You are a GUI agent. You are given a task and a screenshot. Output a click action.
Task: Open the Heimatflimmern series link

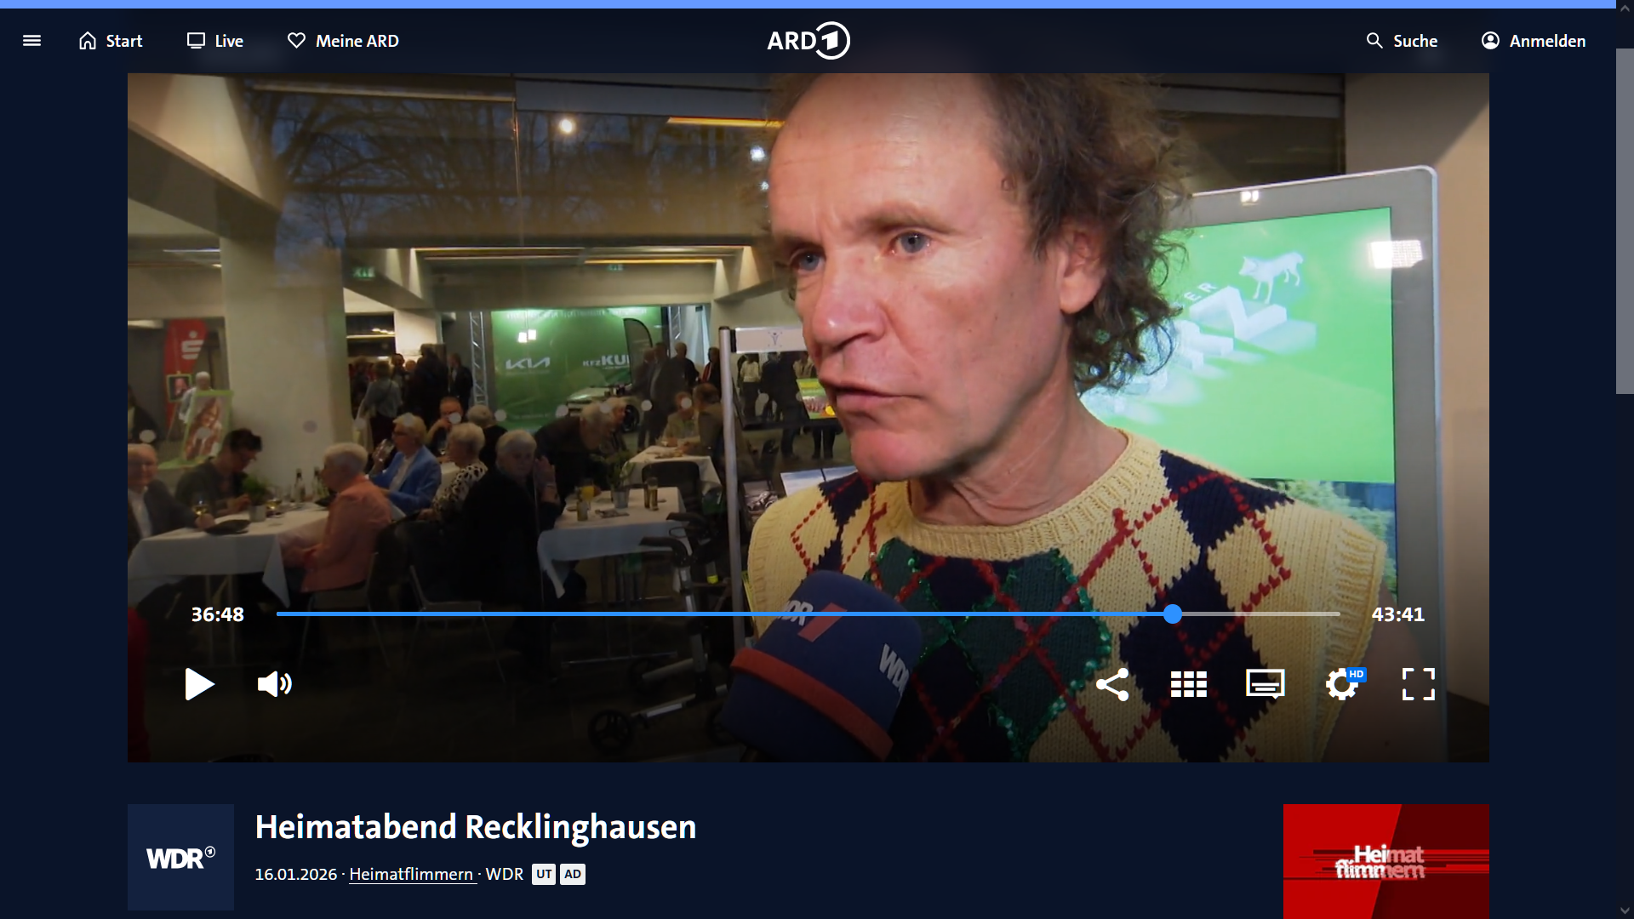point(412,875)
